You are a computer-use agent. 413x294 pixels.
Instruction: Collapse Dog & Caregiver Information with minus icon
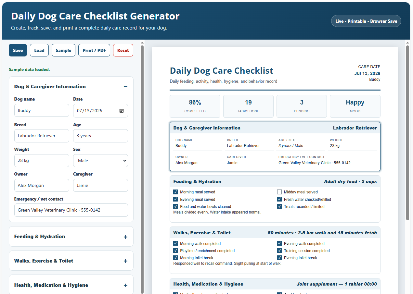click(125, 87)
